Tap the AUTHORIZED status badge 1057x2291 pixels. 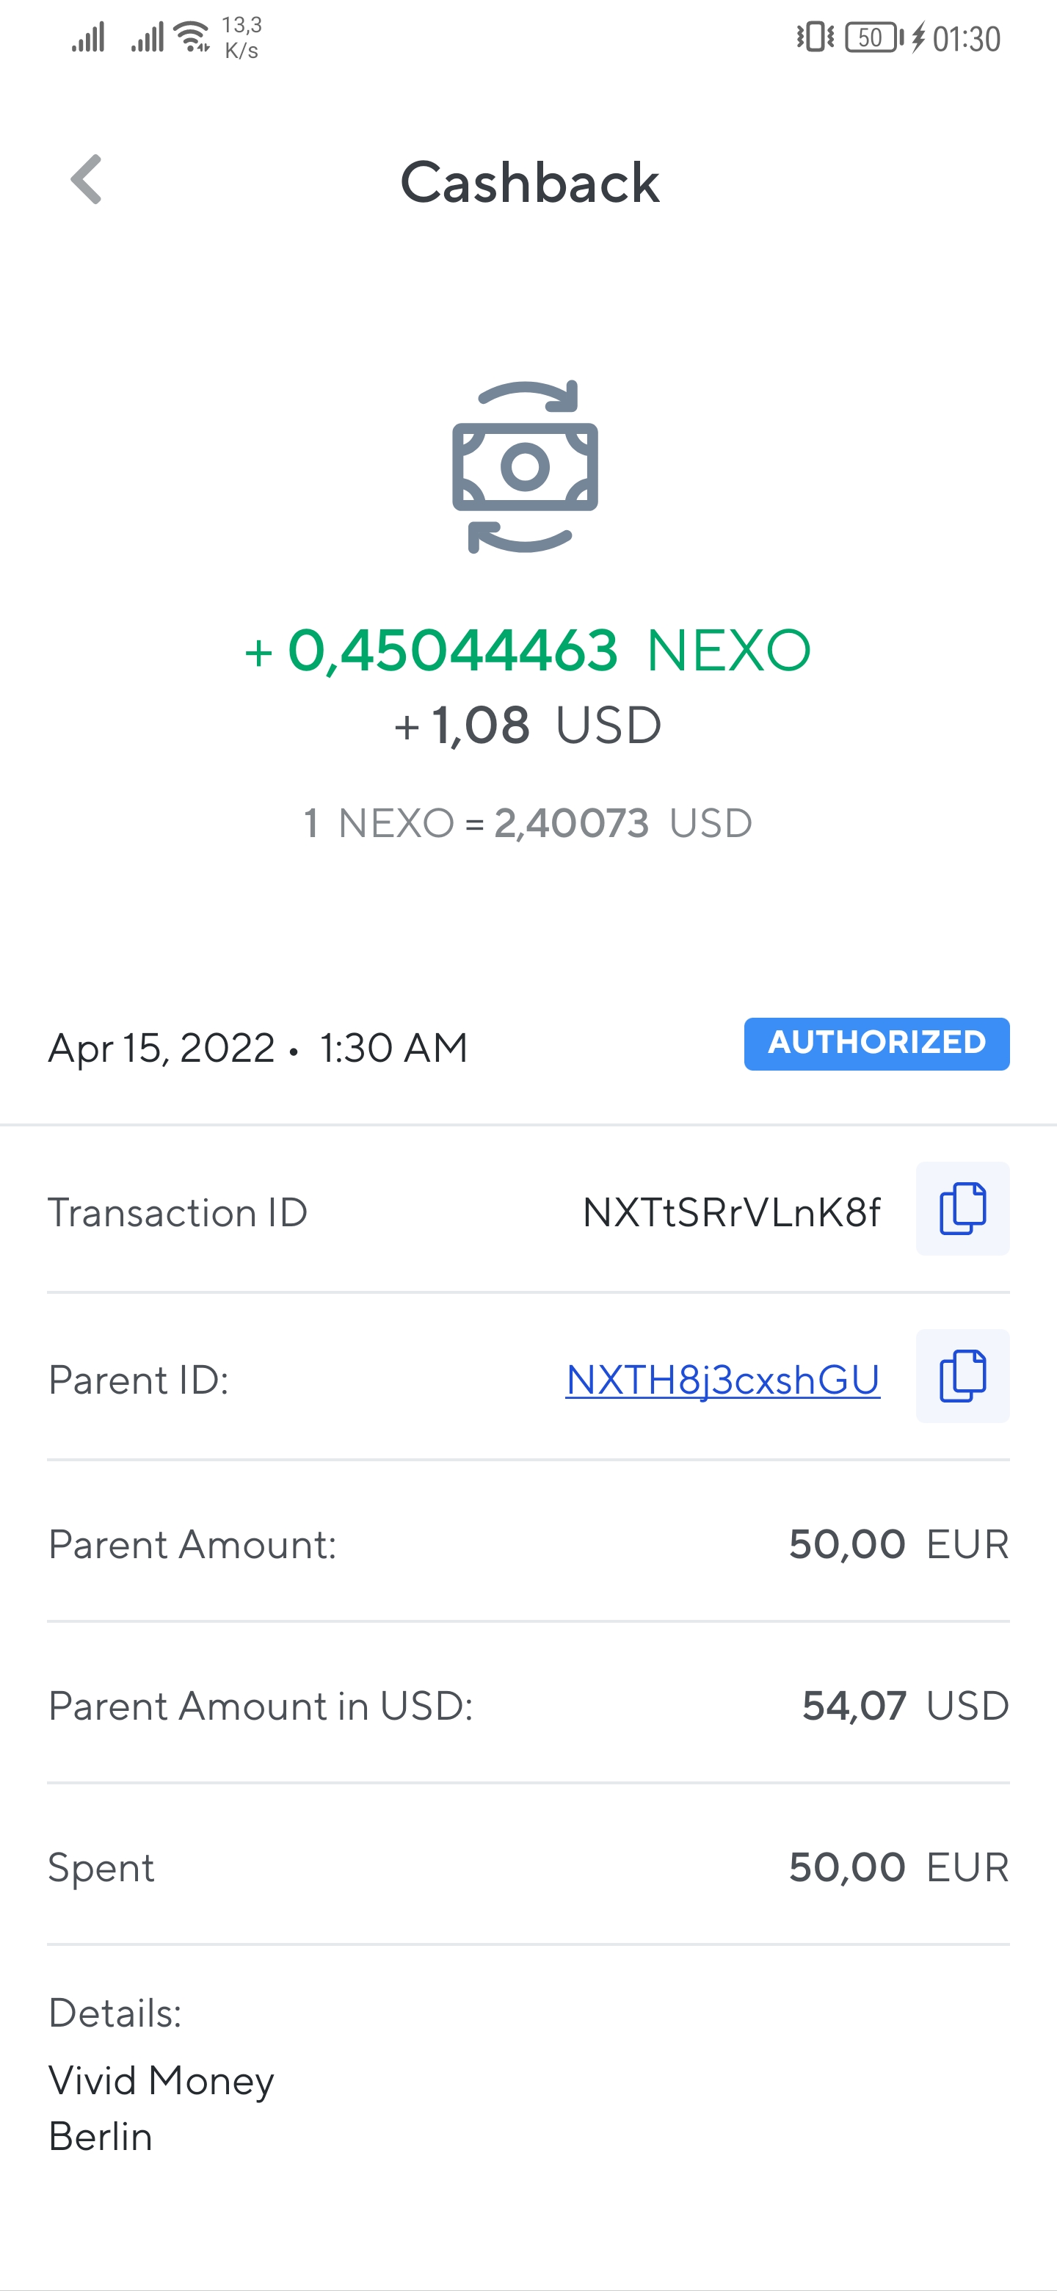tap(876, 1043)
